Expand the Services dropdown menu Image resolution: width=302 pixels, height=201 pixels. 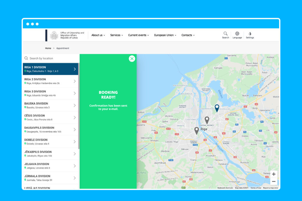pyautogui.click(x=117, y=35)
